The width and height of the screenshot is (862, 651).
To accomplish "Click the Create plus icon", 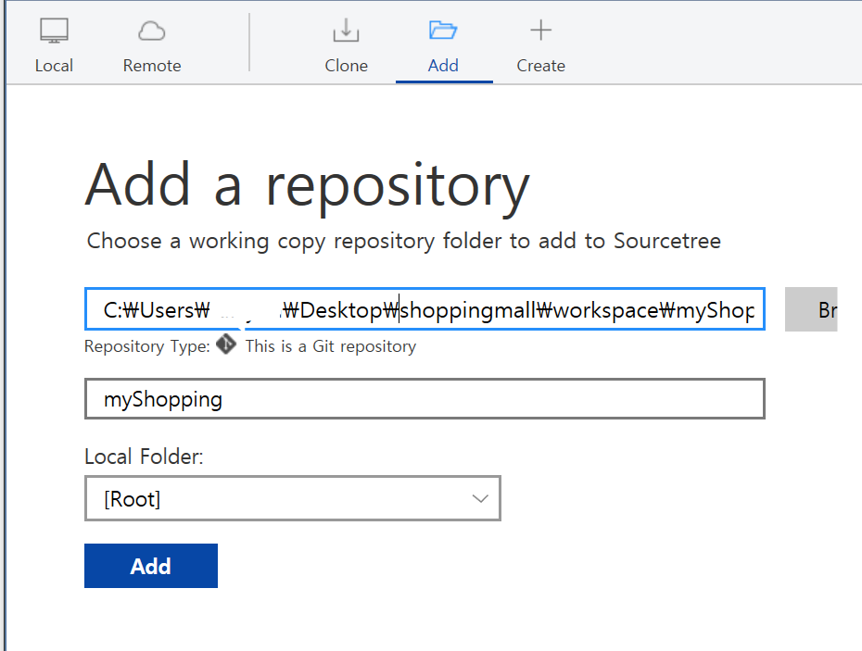I will pos(540,30).
